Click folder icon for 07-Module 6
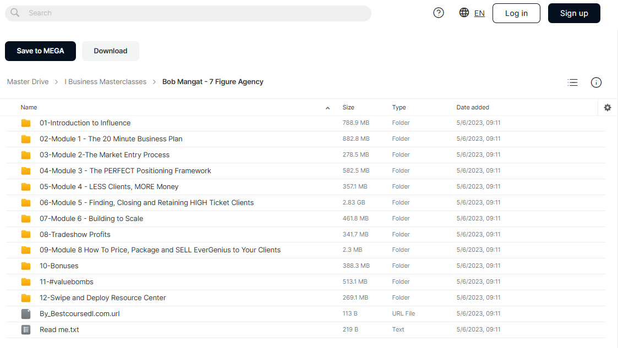The image size is (618, 348). click(26, 218)
